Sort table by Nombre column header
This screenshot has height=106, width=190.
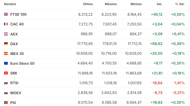(x=10, y=4)
